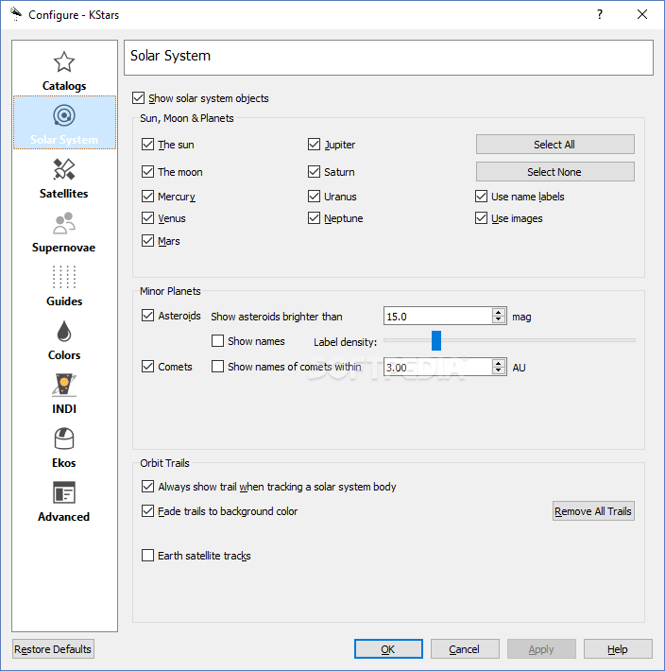665x671 pixels.
Task: Increase asteroid magnitude with up arrow
Action: 498,312
